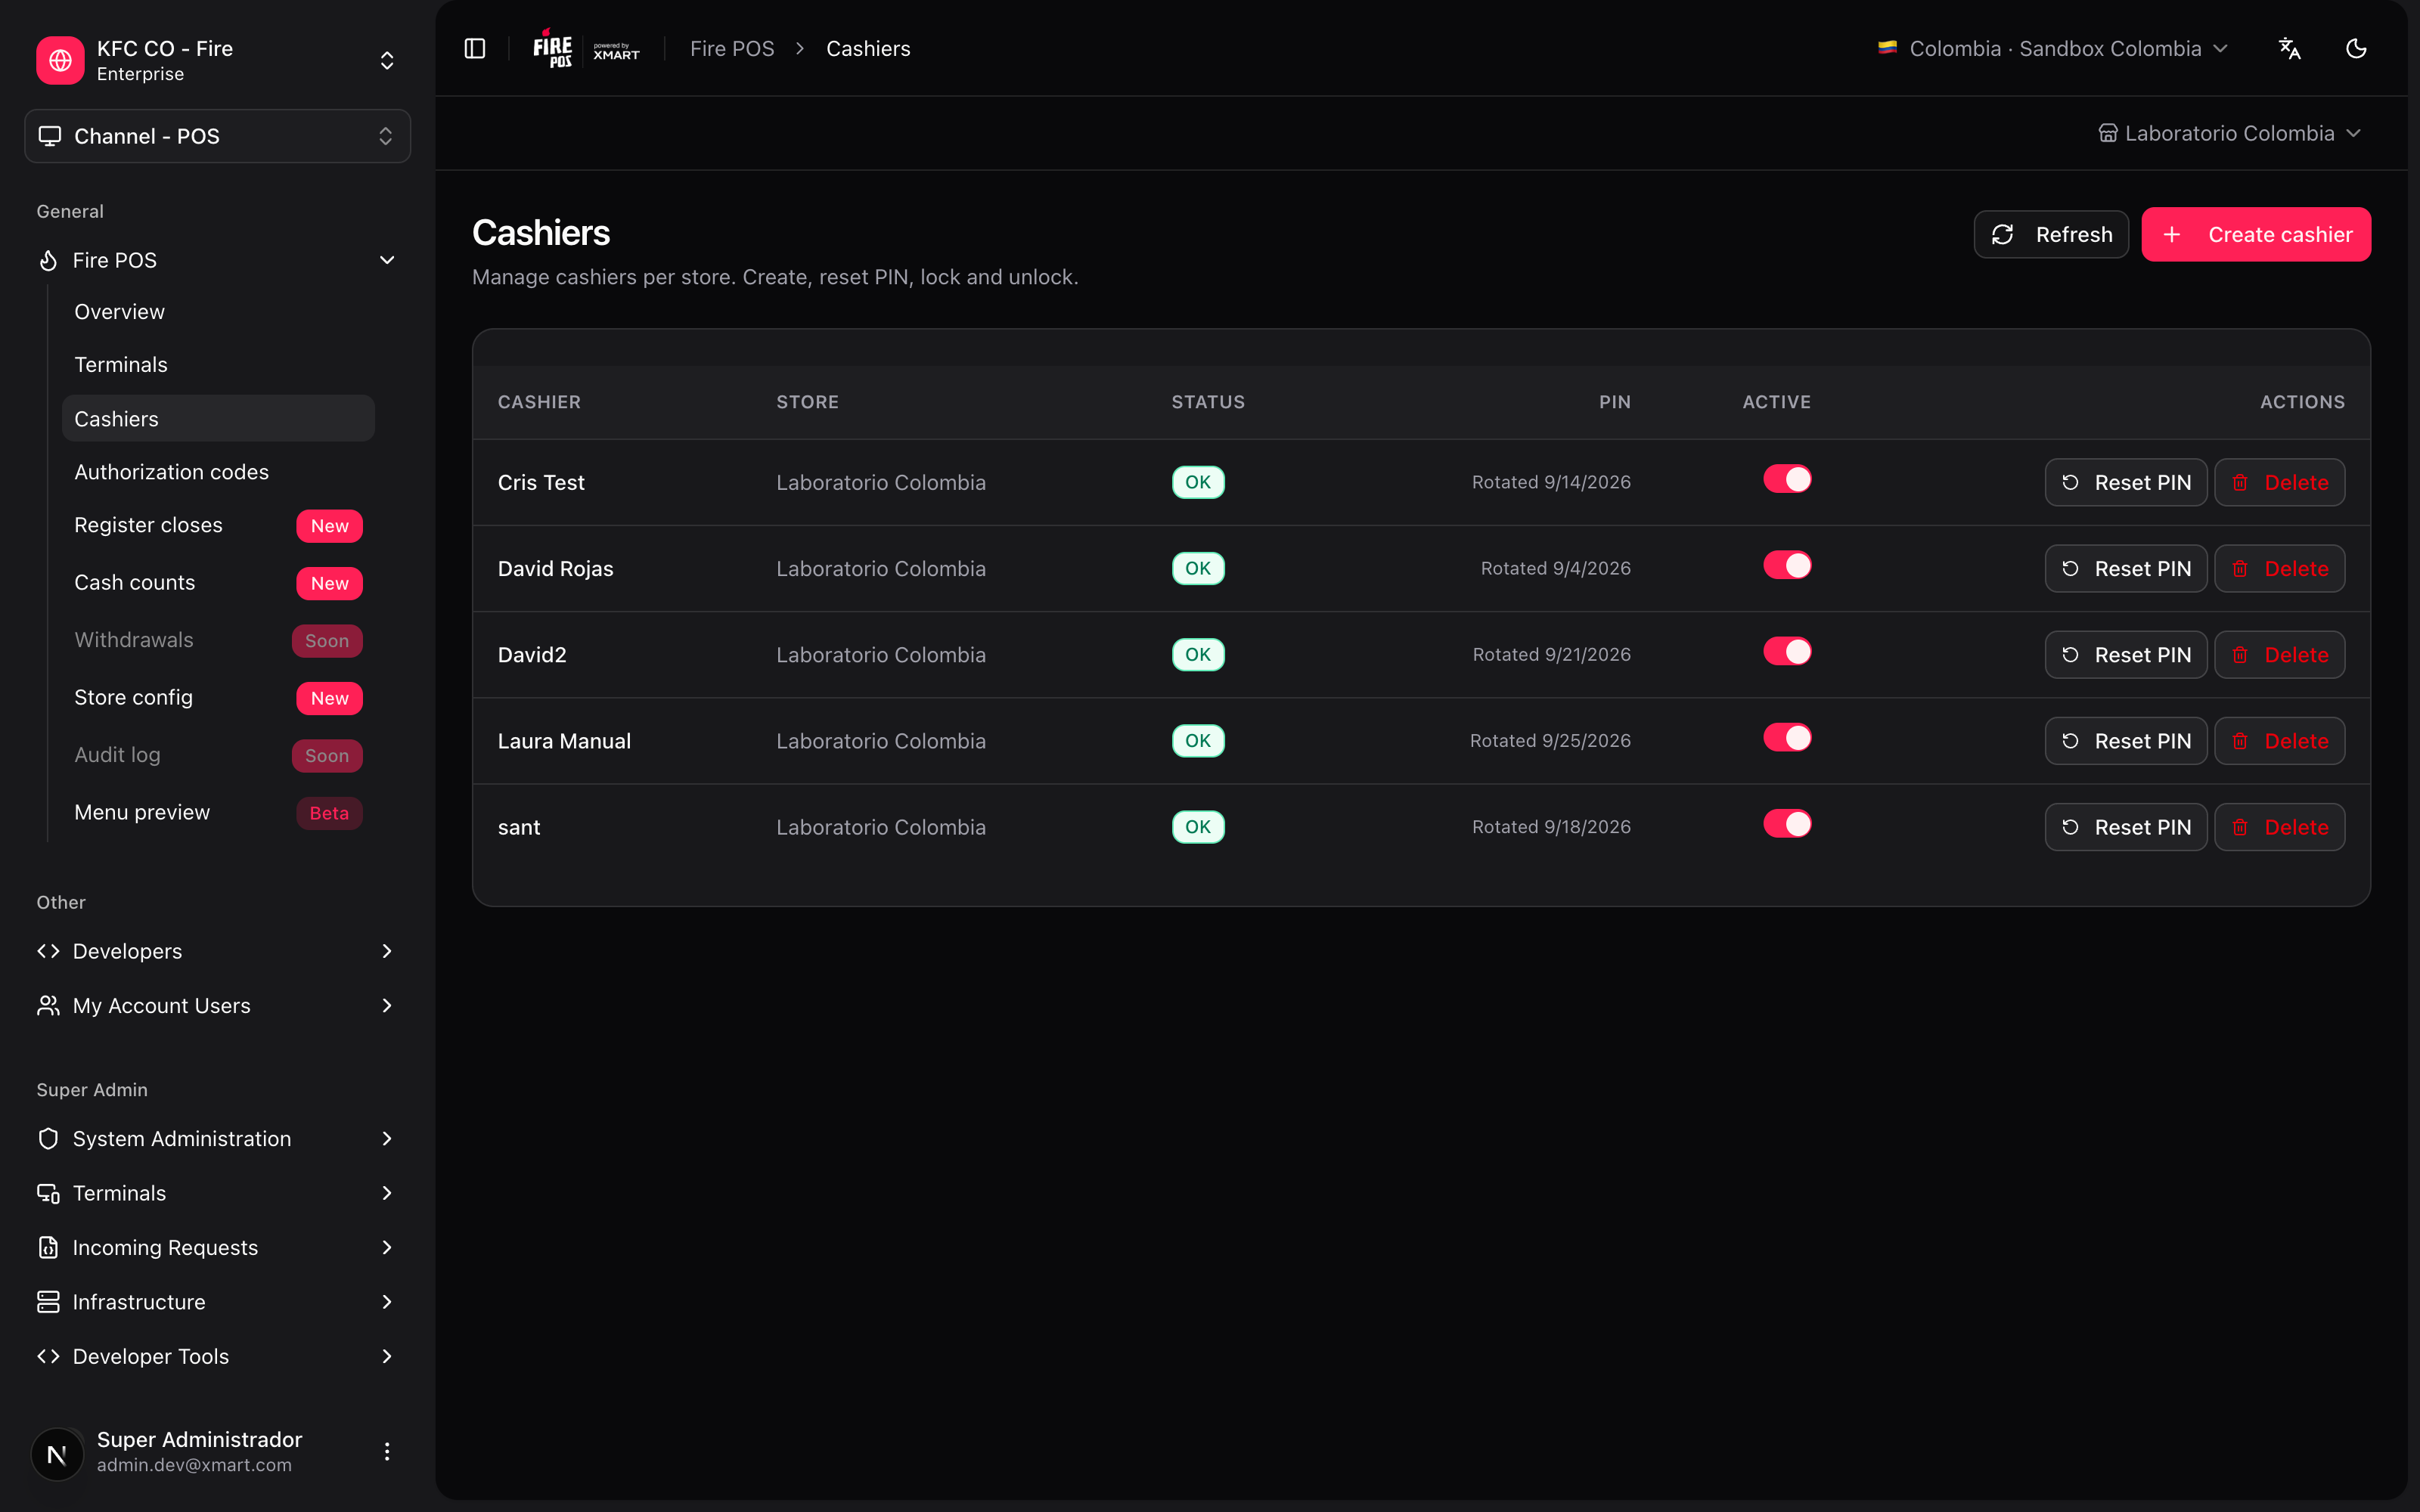Open user menu three-dot icon
Image resolution: width=2420 pixels, height=1512 pixels.
387,1451
